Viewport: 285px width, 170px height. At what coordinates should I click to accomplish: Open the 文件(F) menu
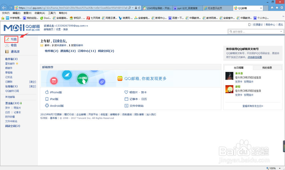(6, 13)
